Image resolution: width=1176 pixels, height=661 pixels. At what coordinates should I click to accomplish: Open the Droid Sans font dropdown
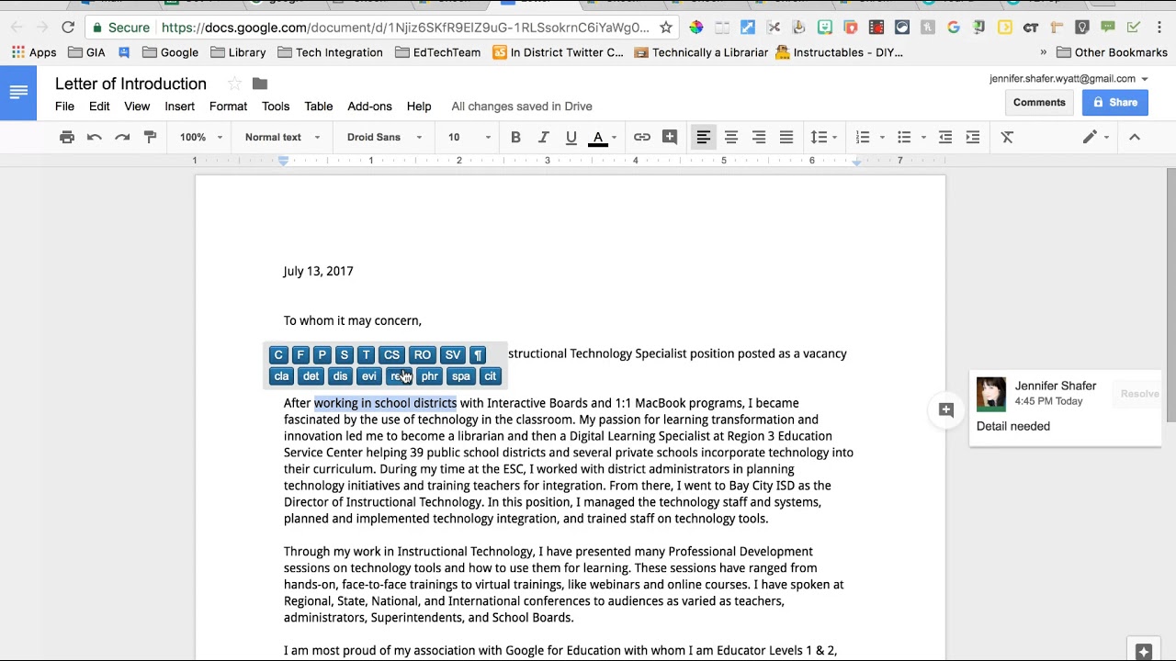pyautogui.click(x=384, y=137)
